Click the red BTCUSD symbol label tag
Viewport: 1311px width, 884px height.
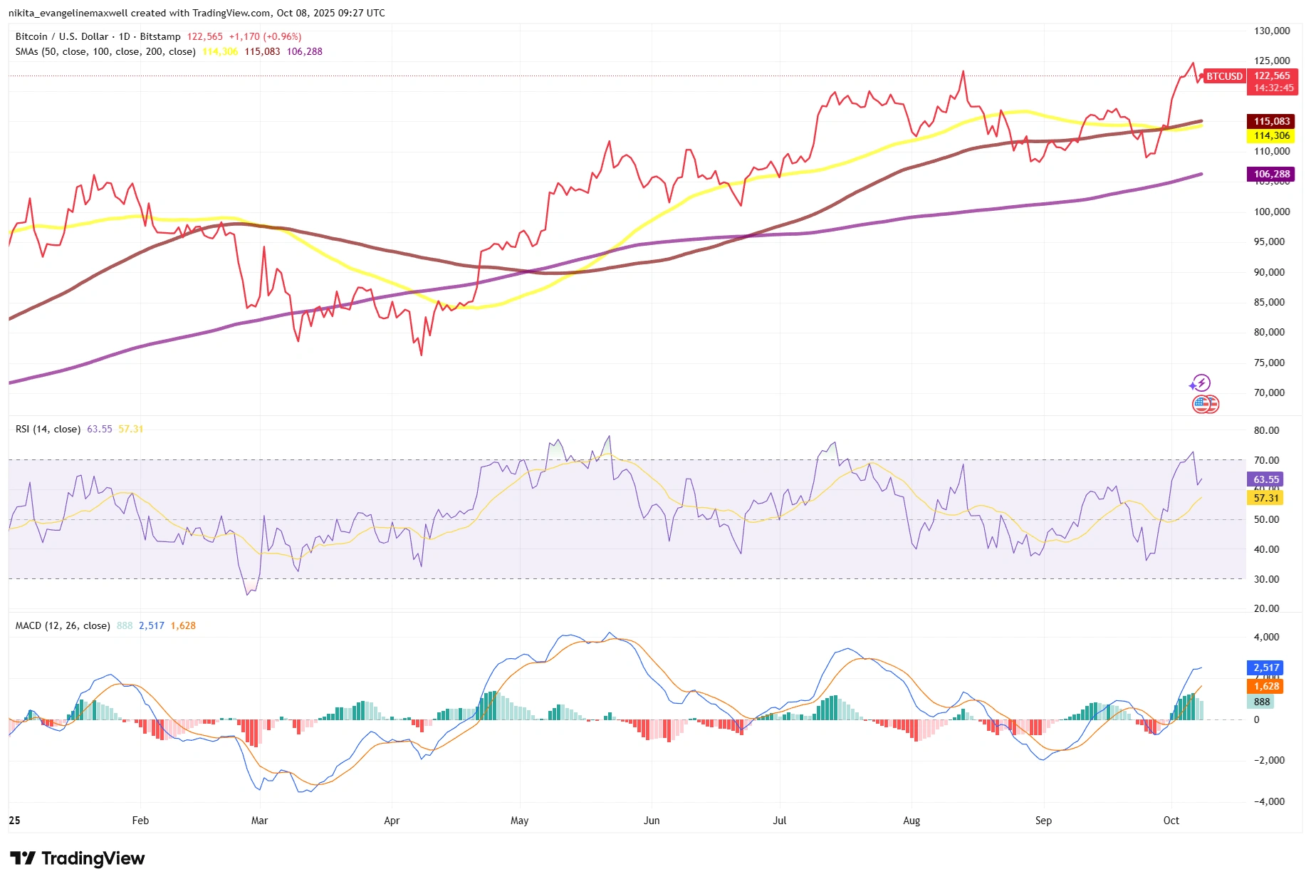[1223, 76]
